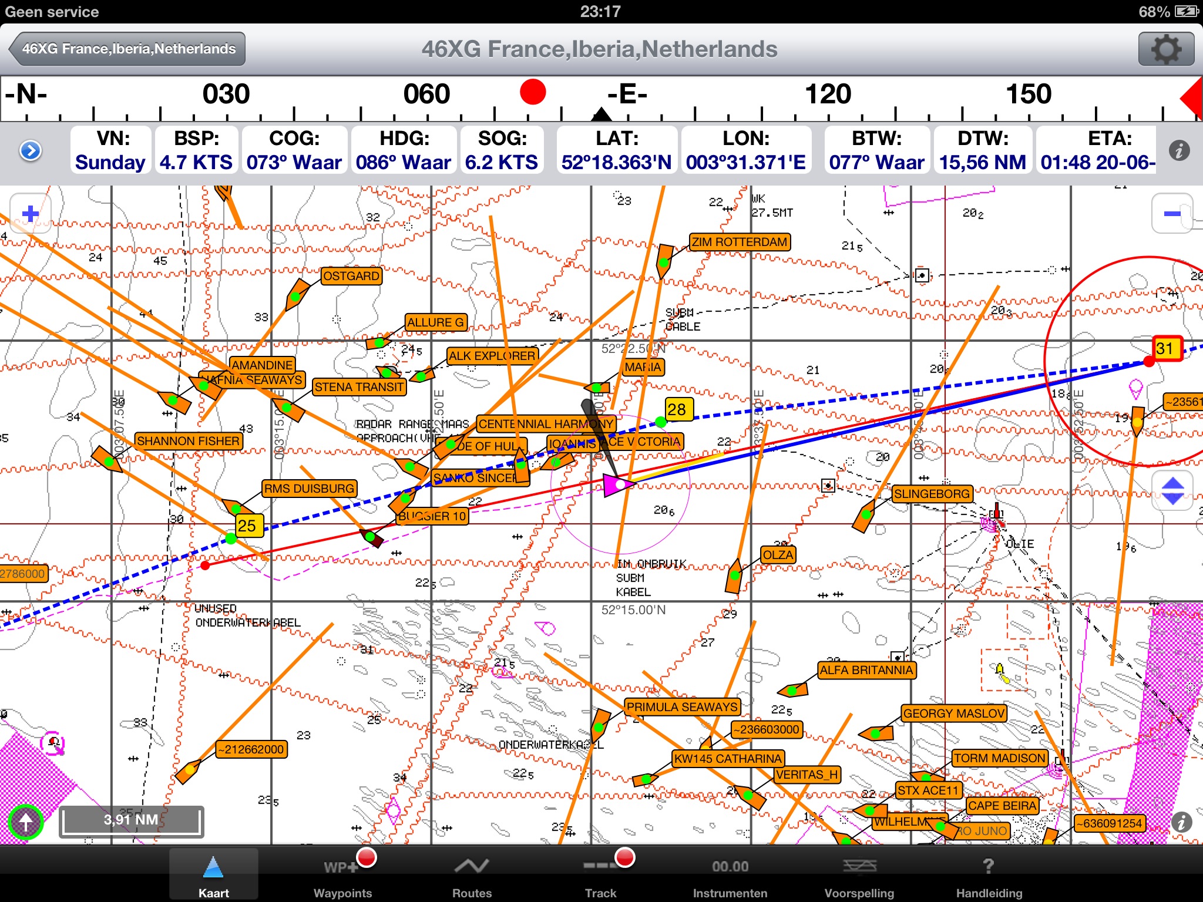Image resolution: width=1203 pixels, height=902 pixels.
Task: Select the BSP 4.7 KTS field
Action: coord(196,150)
